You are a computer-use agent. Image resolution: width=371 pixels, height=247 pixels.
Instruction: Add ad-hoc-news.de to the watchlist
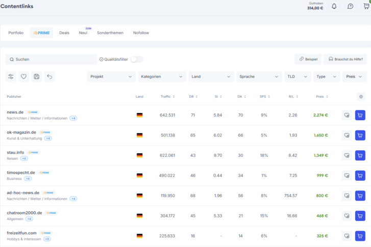tap(347, 196)
